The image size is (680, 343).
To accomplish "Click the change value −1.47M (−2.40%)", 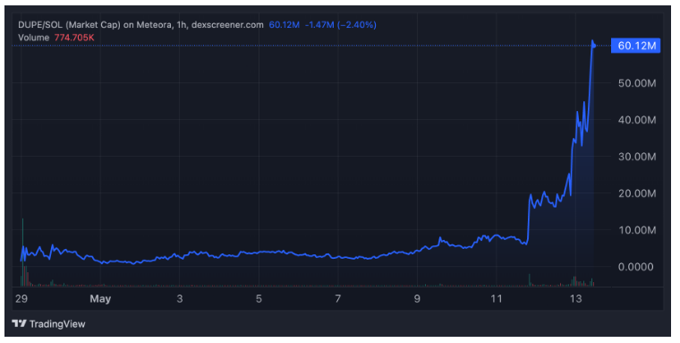I will point(340,25).
